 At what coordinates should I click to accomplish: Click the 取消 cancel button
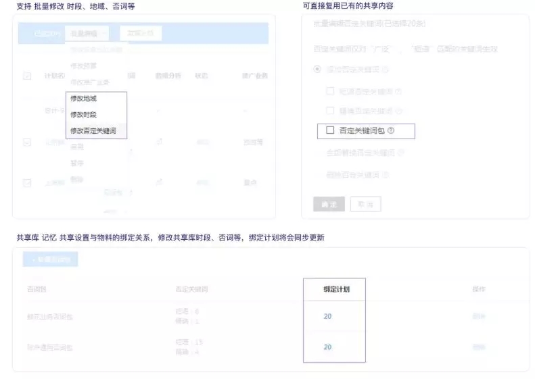click(365, 204)
